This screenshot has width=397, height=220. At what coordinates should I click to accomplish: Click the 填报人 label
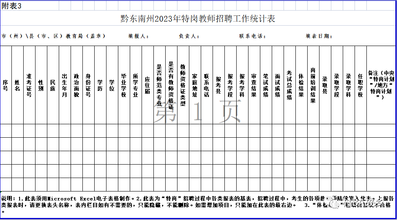138,36
